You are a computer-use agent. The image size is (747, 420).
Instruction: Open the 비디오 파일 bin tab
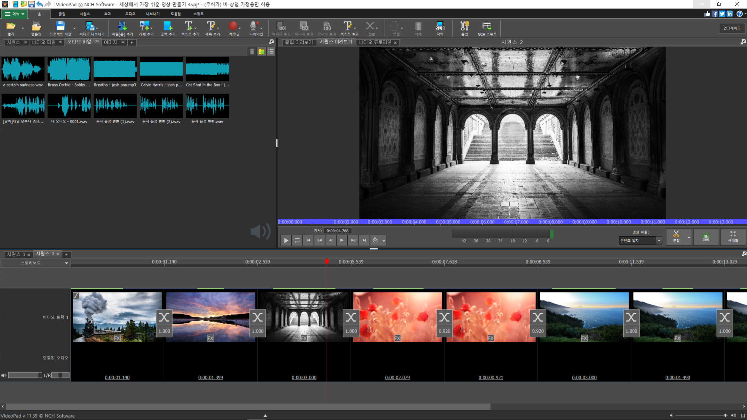pyautogui.click(x=47, y=42)
